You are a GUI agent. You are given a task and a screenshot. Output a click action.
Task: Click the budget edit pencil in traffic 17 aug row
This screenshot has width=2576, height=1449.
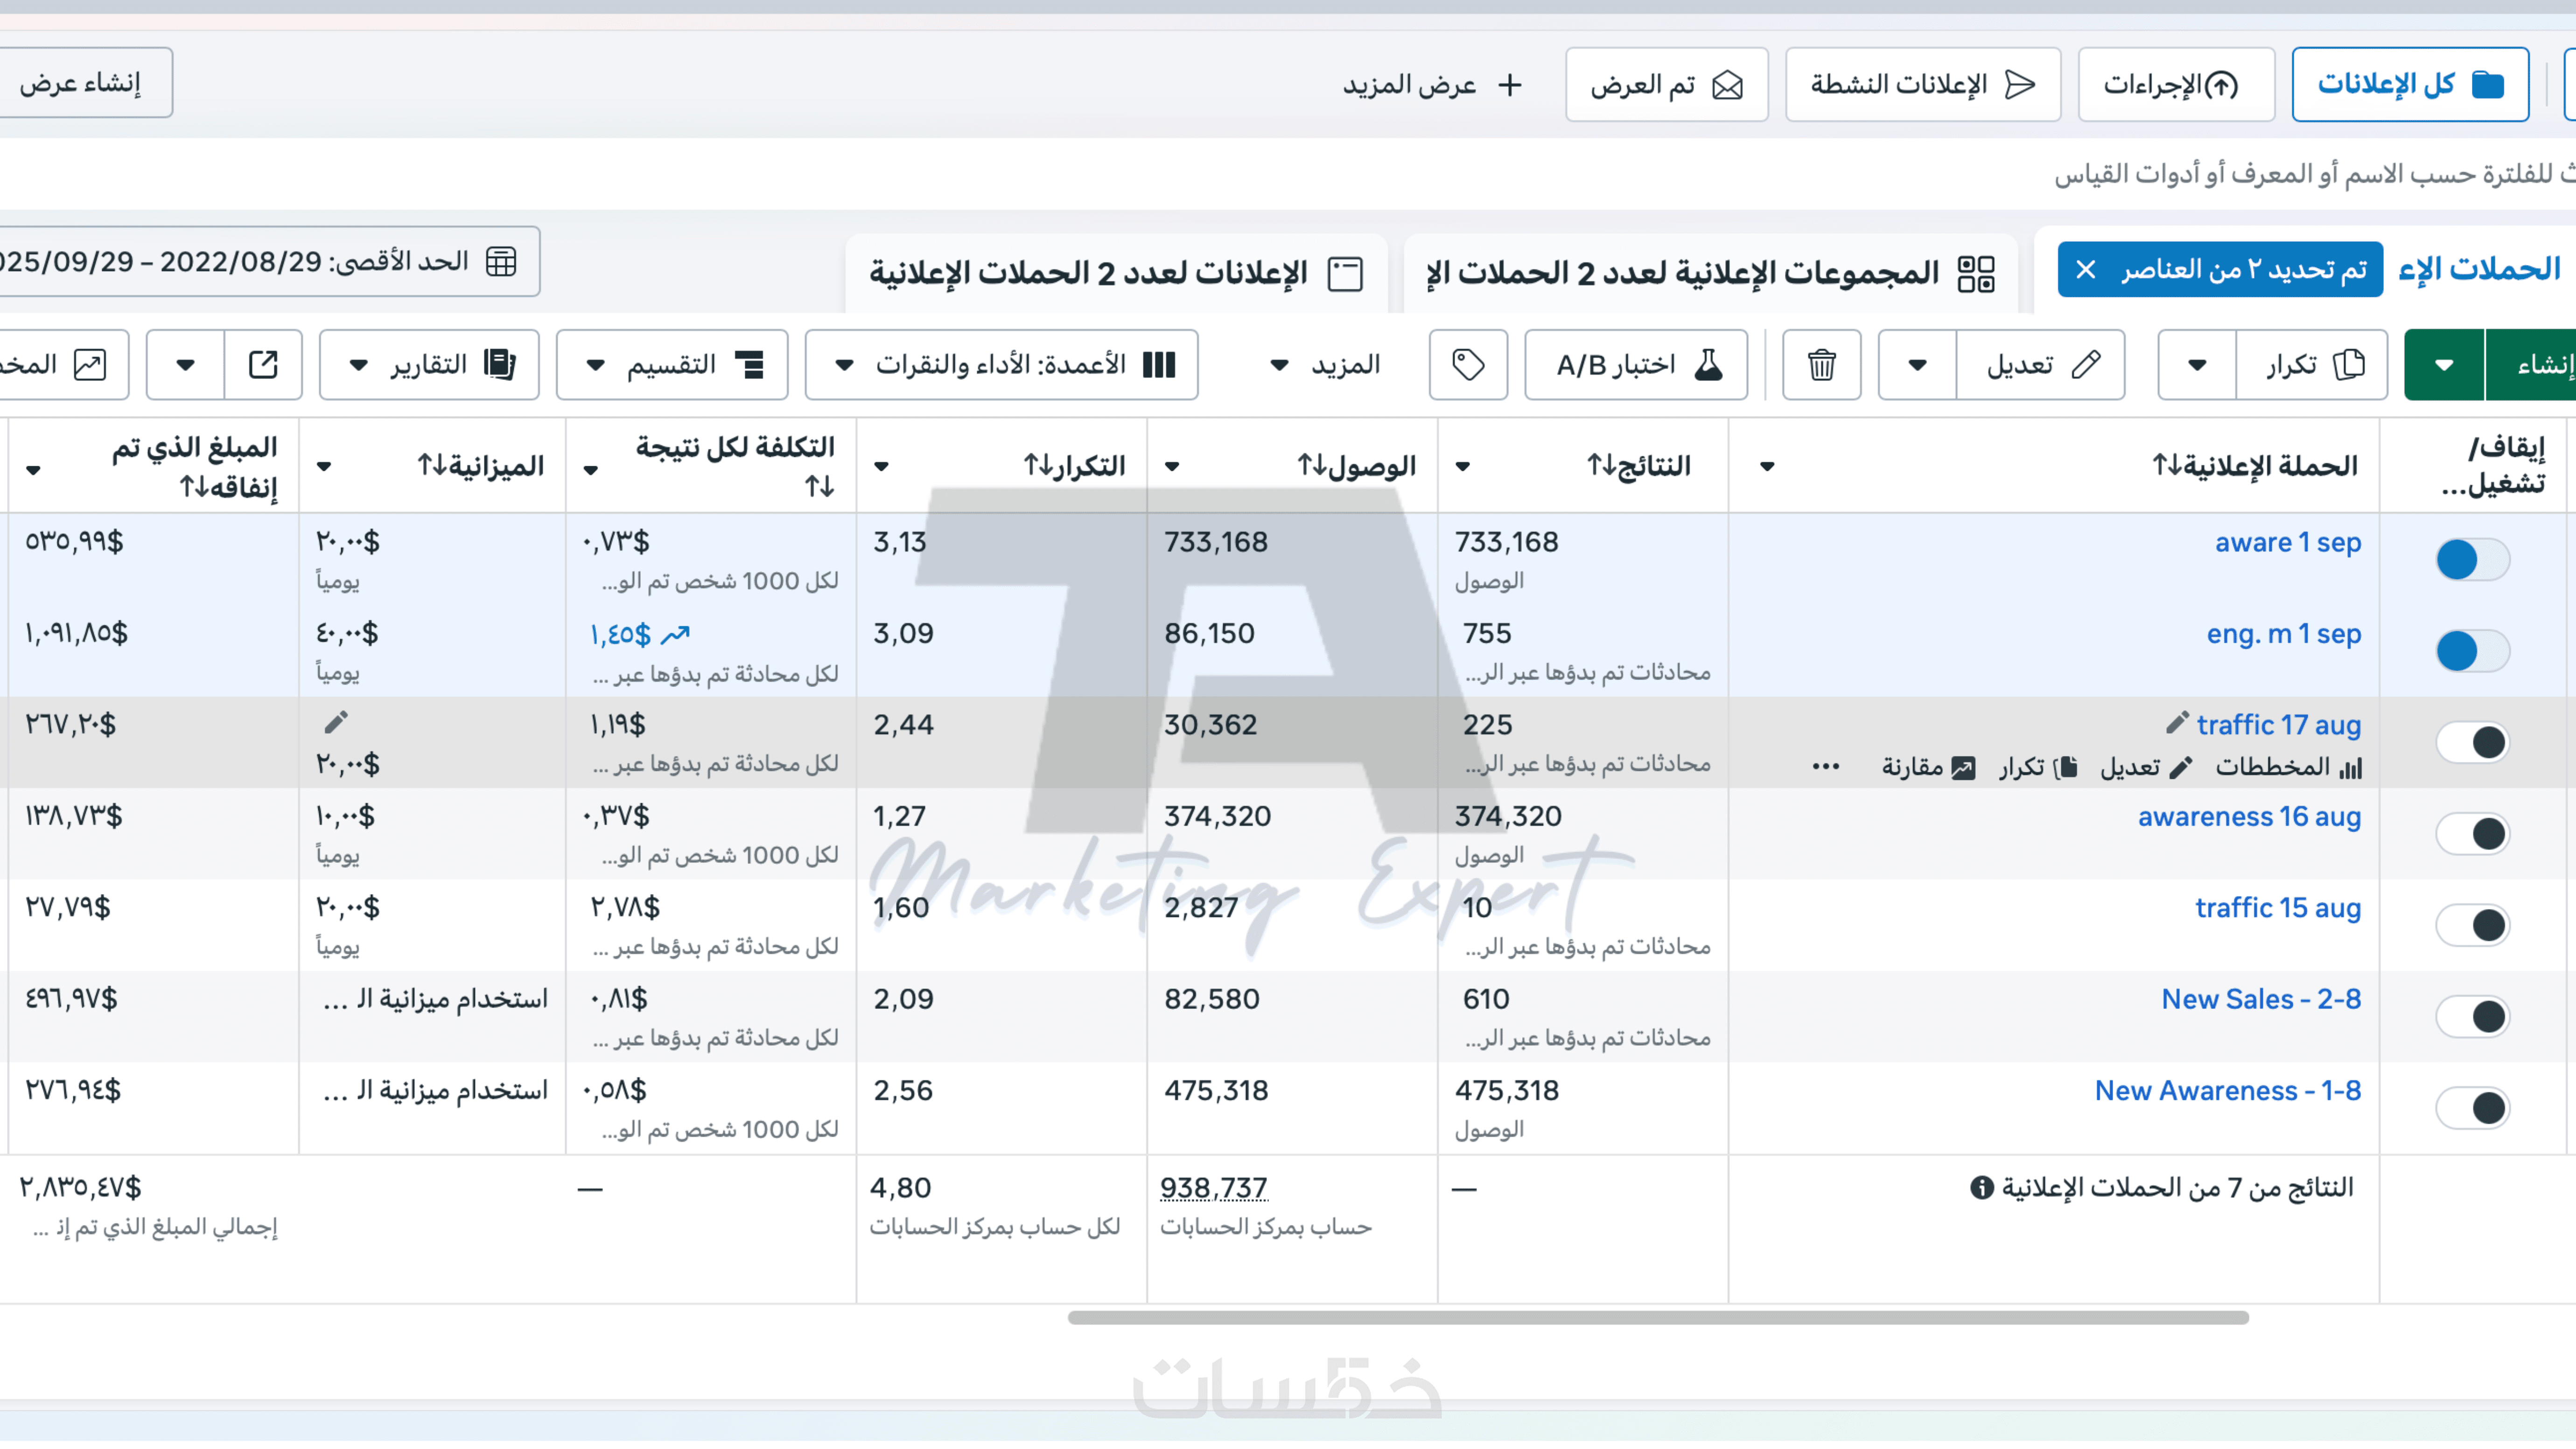[336, 722]
